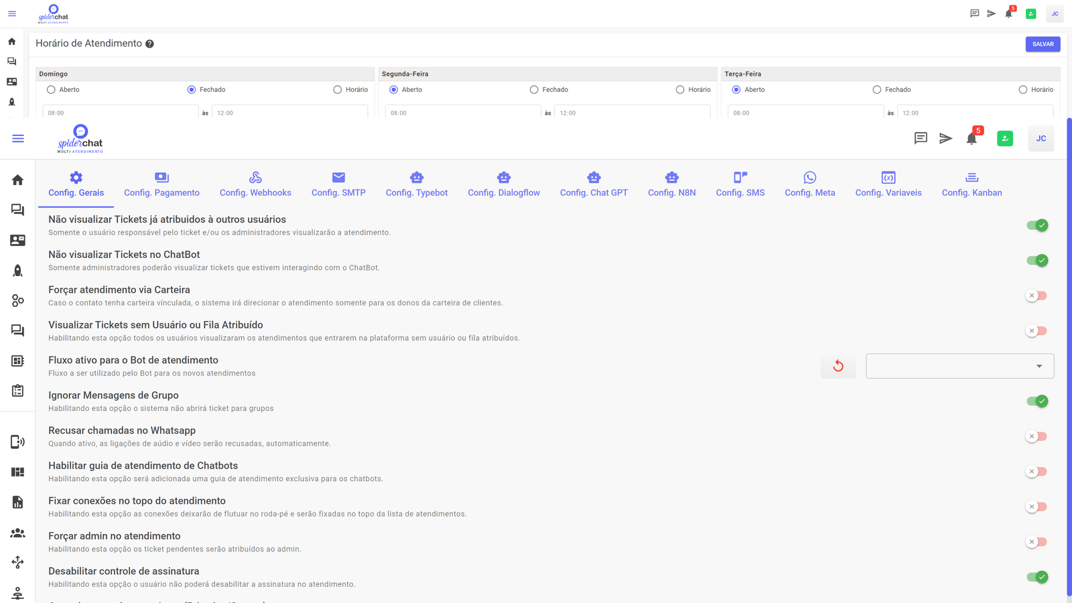Select Horário radio for Domingo
Screen dimensions: 1072x603
(338, 89)
